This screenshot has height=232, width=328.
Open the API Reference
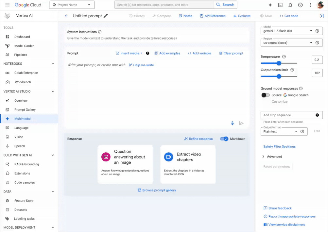(213, 15)
